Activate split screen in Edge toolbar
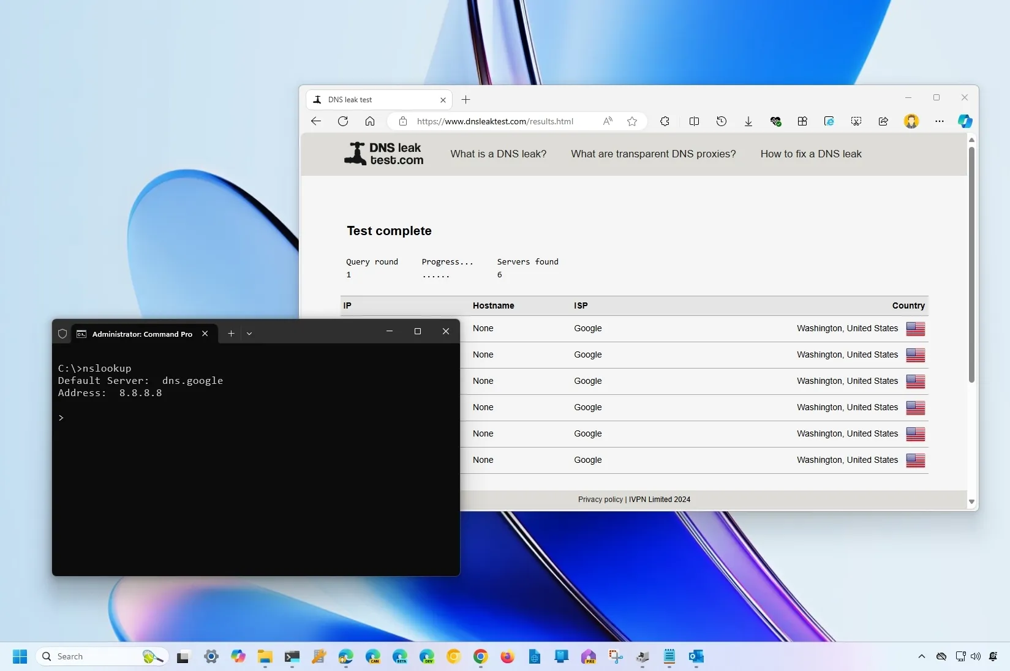Image resolution: width=1010 pixels, height=671 pixels. [694, 121]
